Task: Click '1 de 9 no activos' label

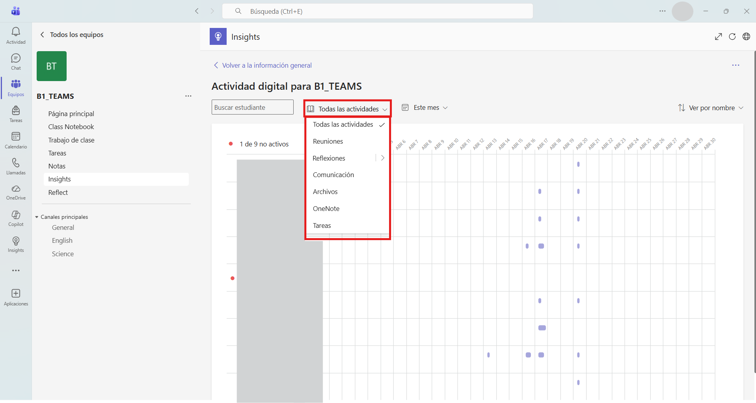Action: point(264,144)
